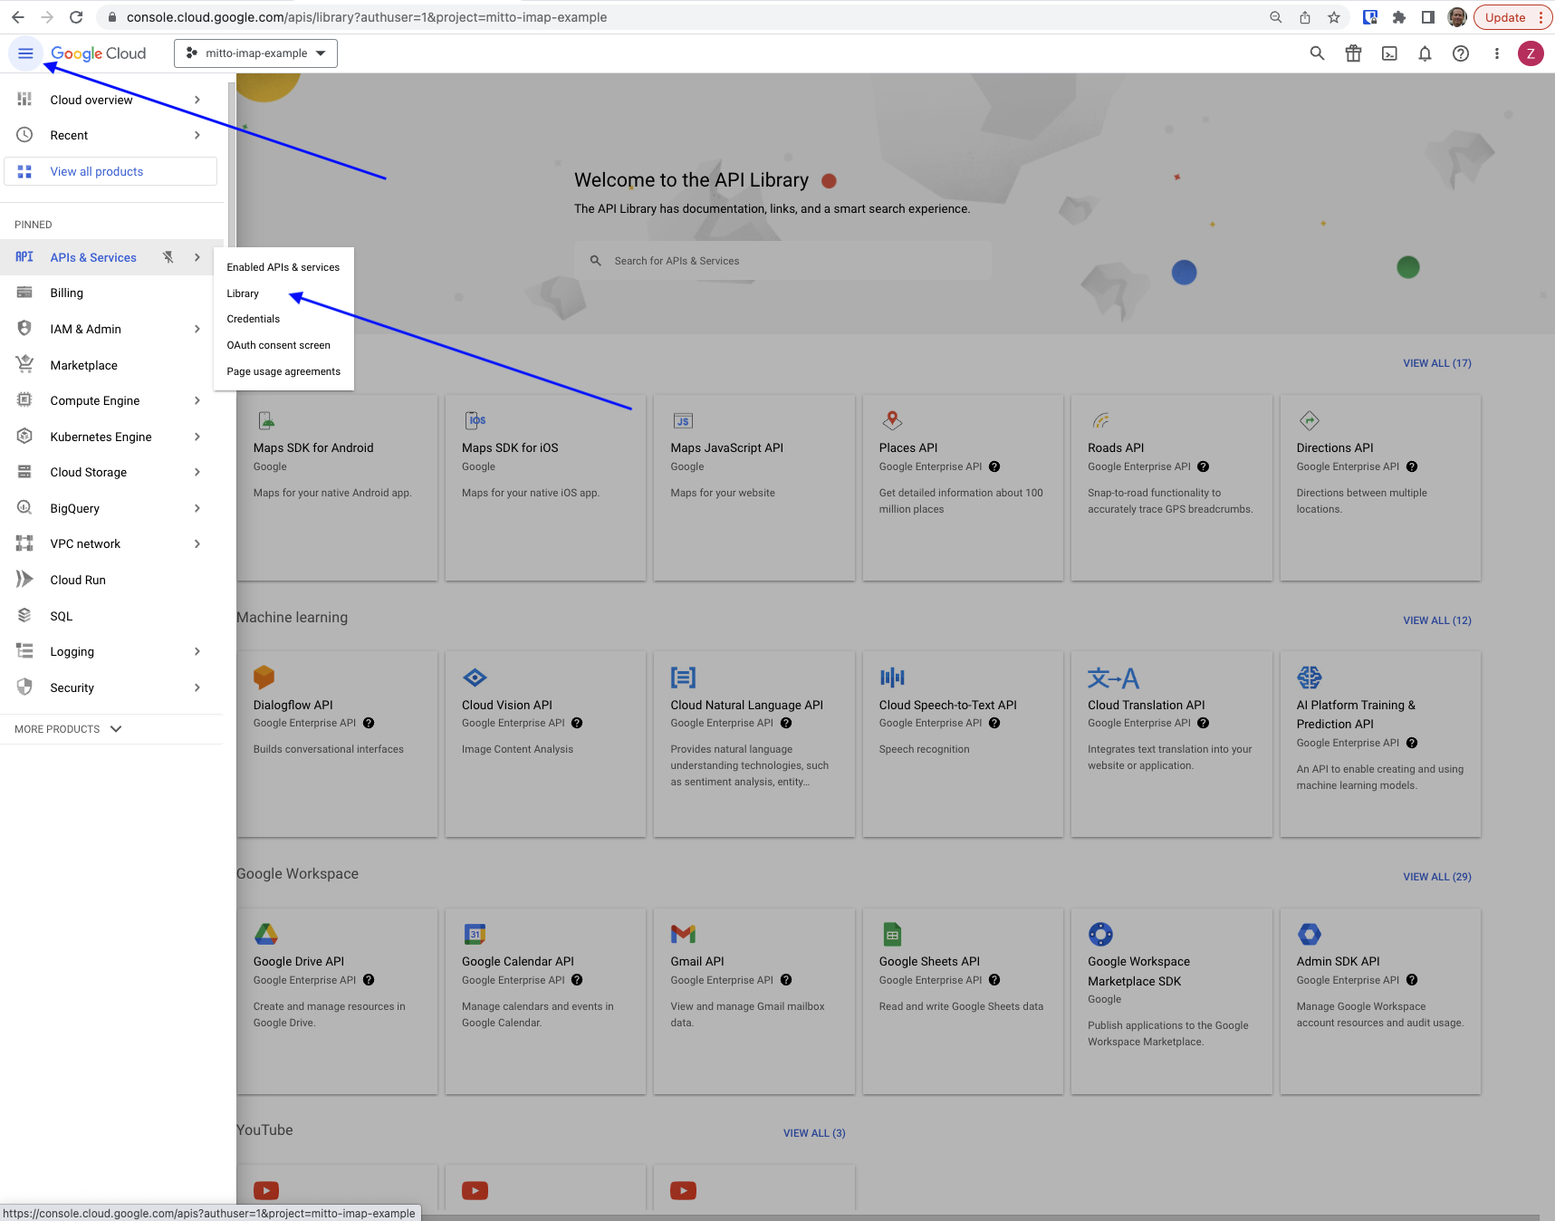Click VIEW ALL (3) for YouTube
Screen dimensions: 1555x1221
(814, 1133)
